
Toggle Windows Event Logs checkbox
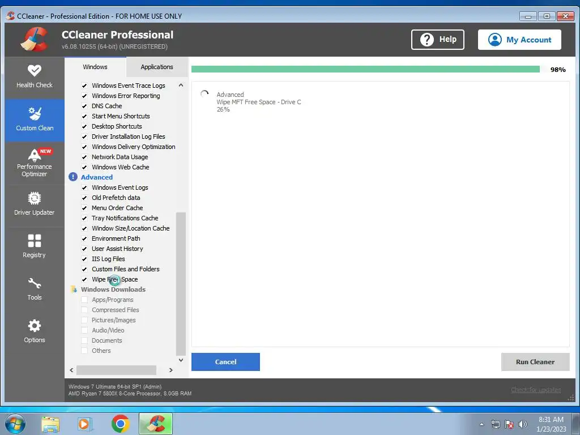click(x=84, y=187)
